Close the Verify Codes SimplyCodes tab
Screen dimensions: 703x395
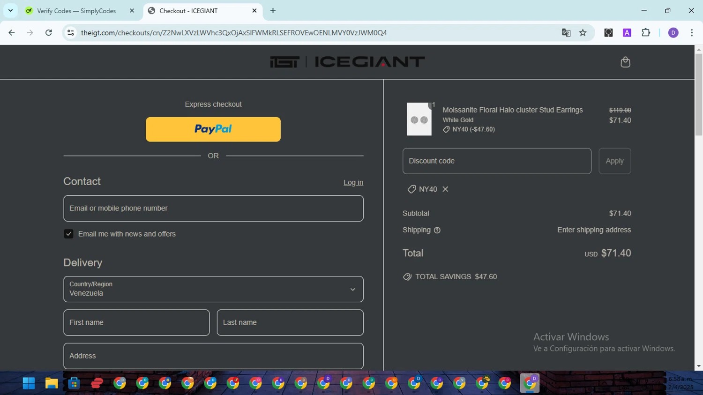pos(132,10)
